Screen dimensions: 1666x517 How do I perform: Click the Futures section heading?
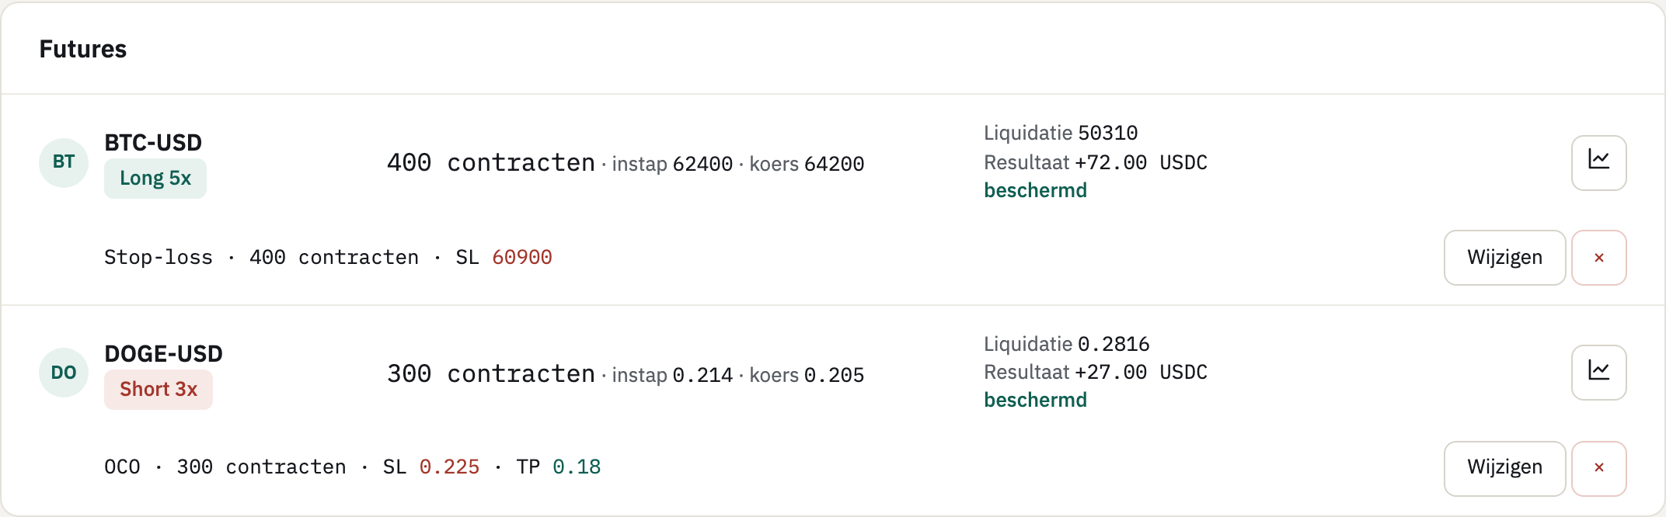(x=83, y=49)
